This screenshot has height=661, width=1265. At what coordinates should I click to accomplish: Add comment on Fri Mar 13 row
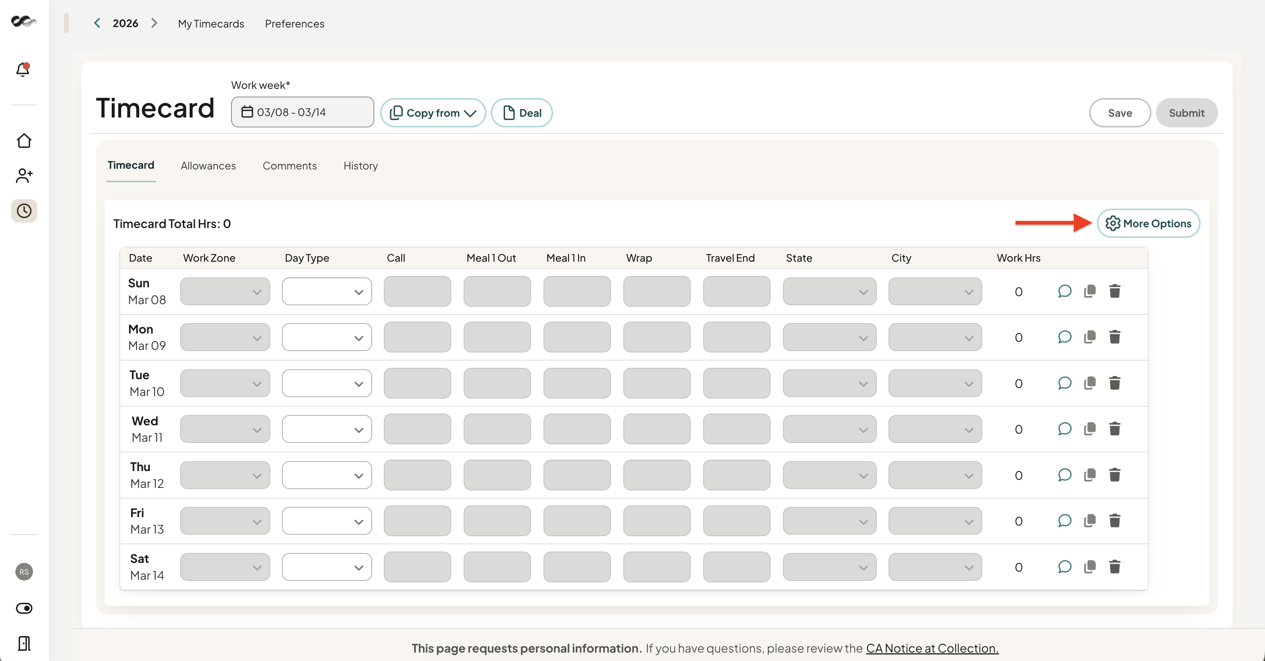coord(1064,521)
